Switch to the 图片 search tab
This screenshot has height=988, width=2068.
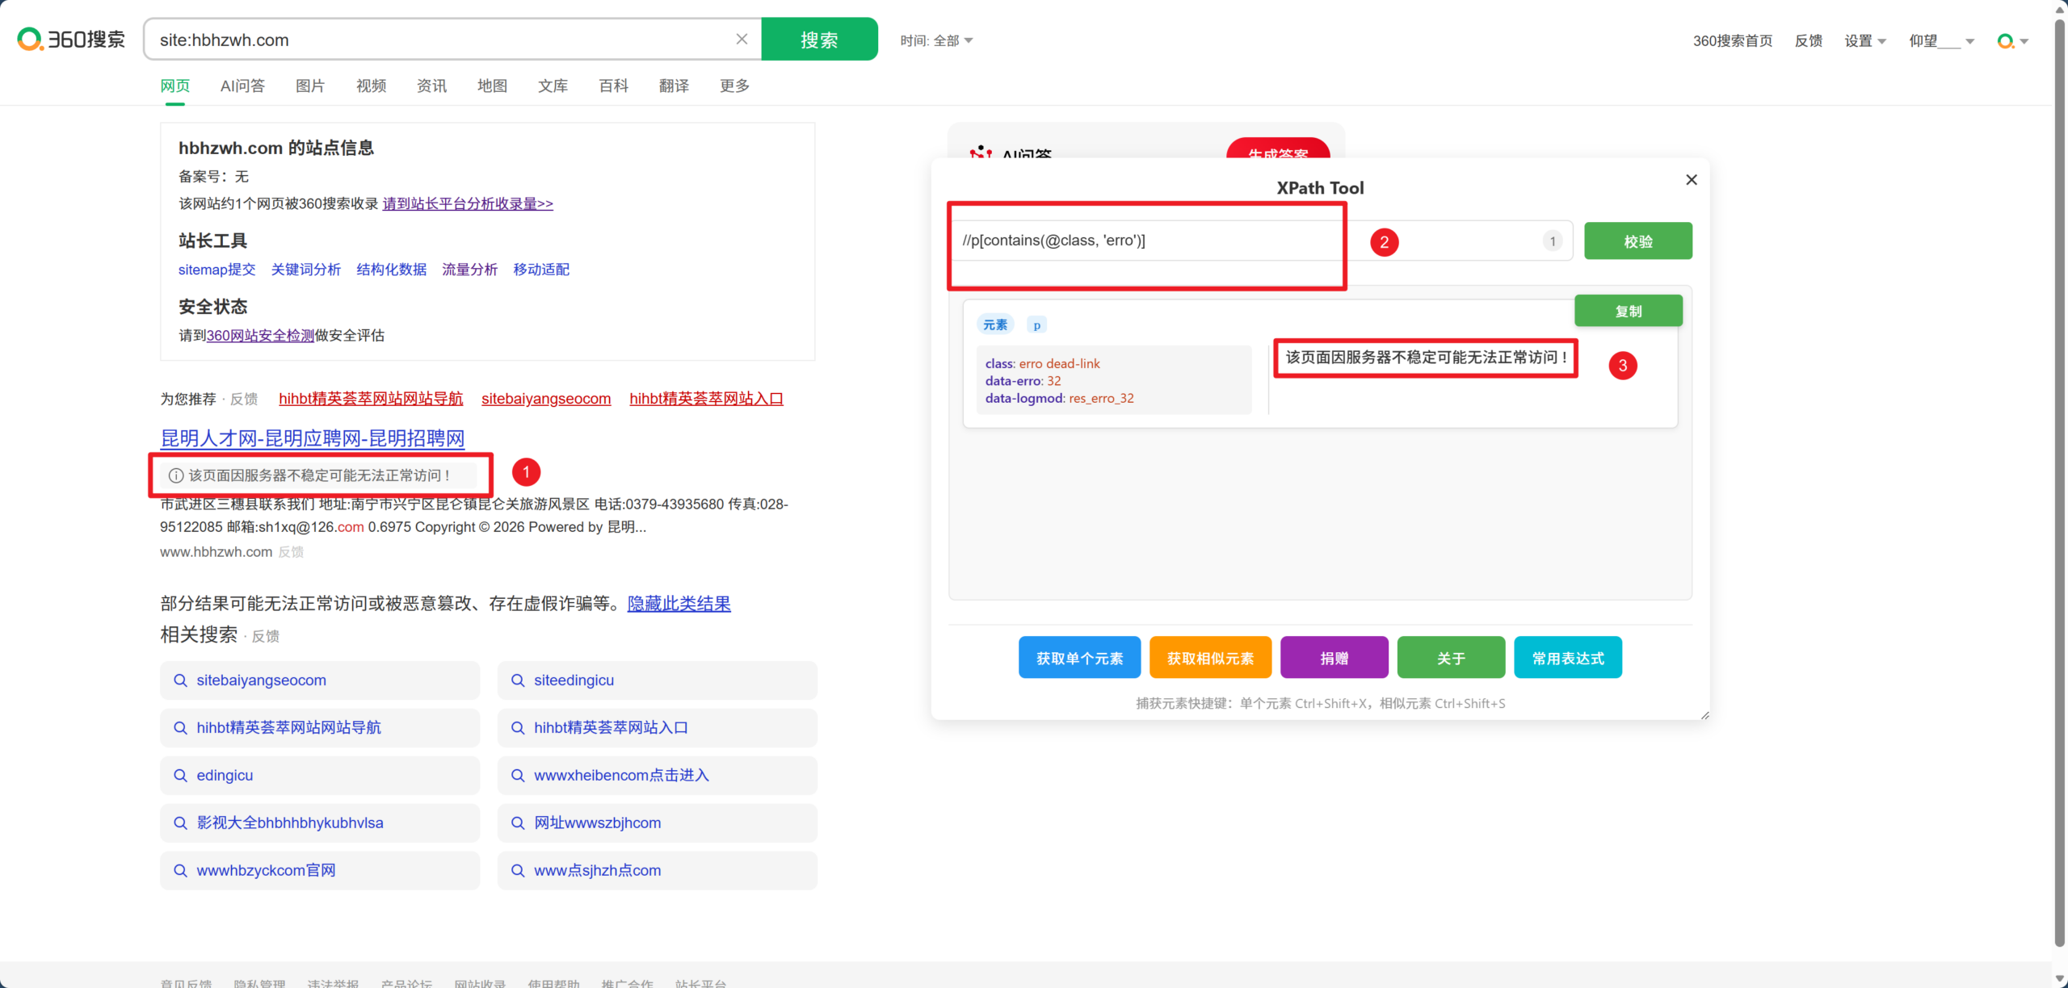point(310,86)
